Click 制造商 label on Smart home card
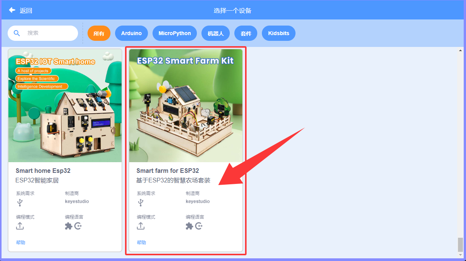The image size is (466, 261). point(72,193)
